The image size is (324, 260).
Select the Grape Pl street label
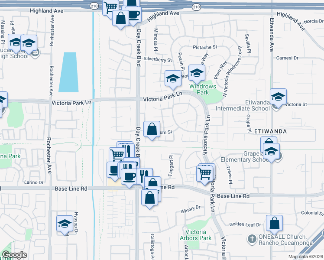tap(249, 123)
